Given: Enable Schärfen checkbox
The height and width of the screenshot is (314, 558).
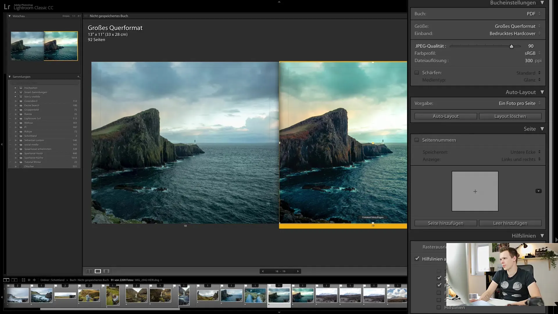Looking at the screenshot, I should pyautogui.click(x=417, y=73).
